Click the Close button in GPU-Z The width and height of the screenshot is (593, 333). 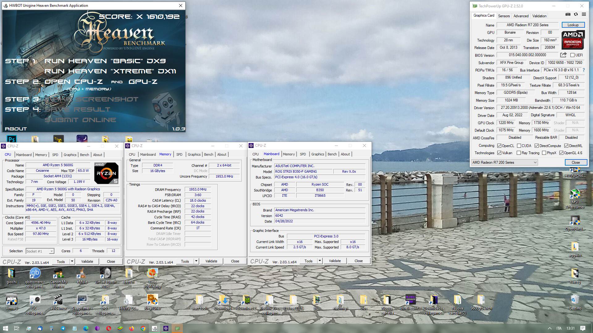tap(576, 162)
